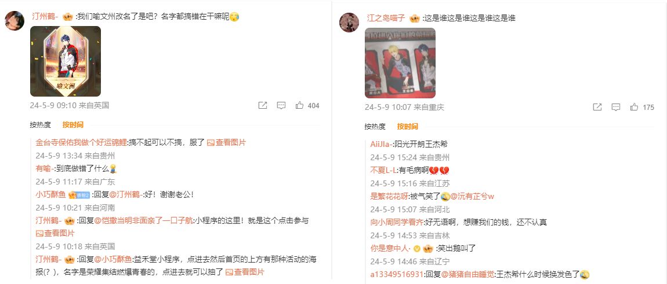Like the 江之鸟喵子 post with 175 likes
Screen dimensions: 667x284
pos(642,107)
